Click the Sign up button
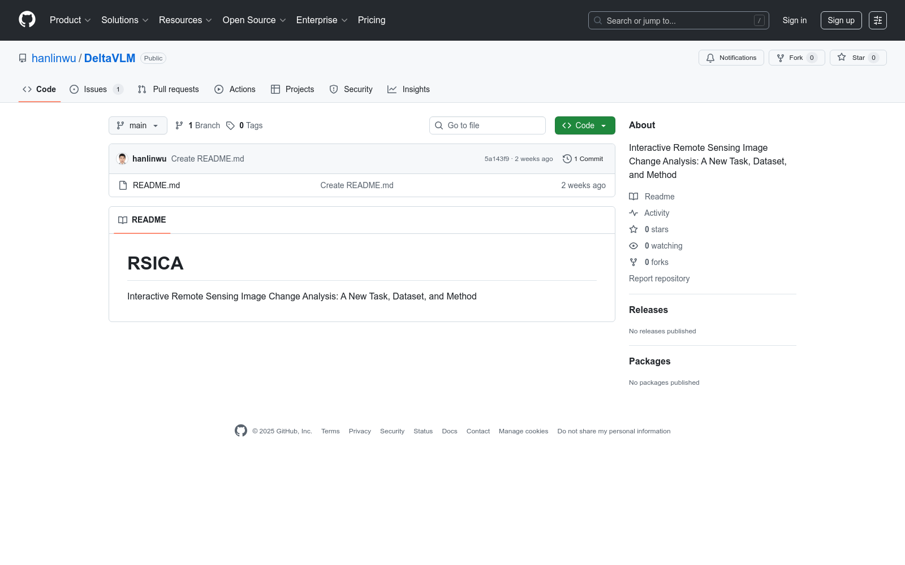 click(841, 20)
